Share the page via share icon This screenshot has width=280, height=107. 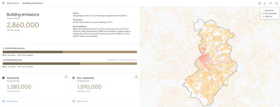pos(276,3)
